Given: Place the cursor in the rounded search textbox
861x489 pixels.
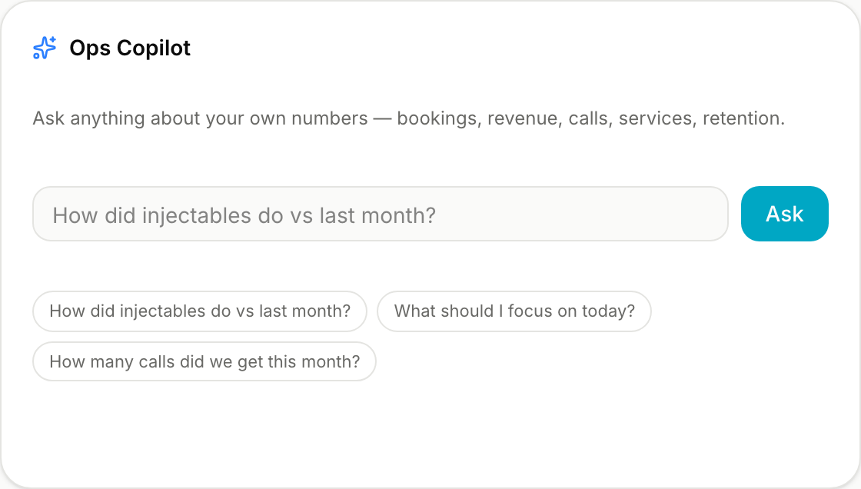Looking at the screenshot, I should (x=381, y=214).
